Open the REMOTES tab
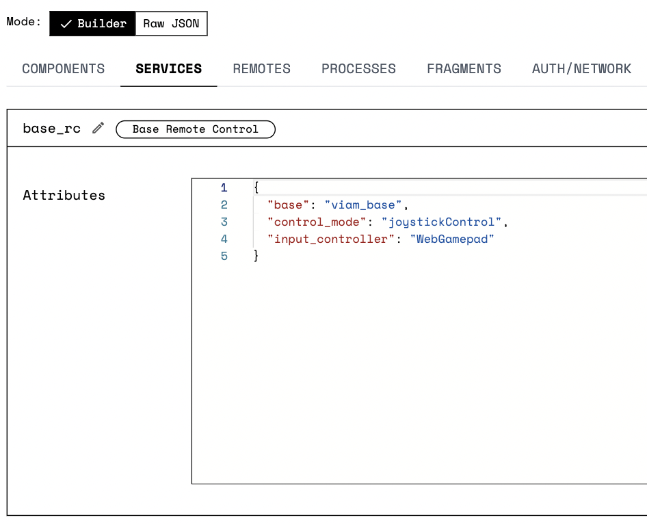 tap(261, 68)
